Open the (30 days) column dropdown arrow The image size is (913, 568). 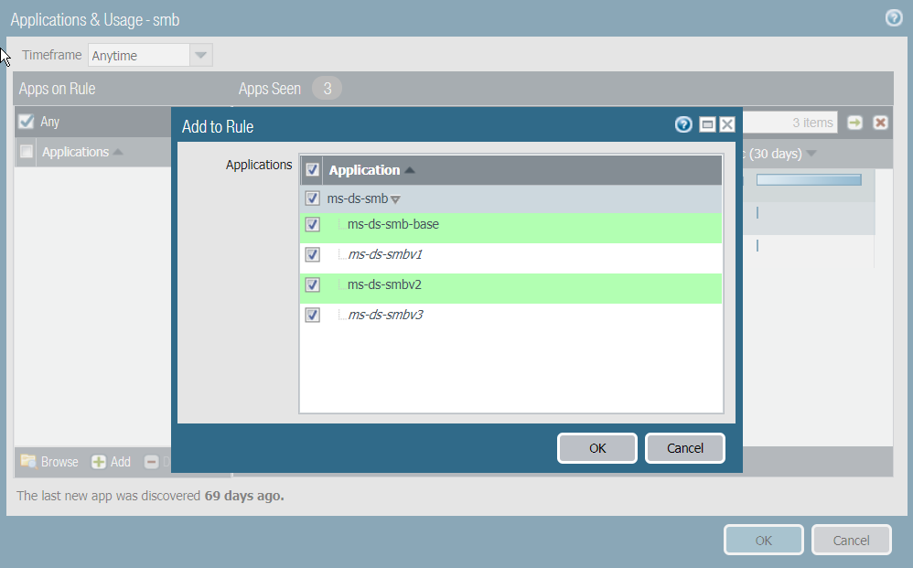[811, 154]
